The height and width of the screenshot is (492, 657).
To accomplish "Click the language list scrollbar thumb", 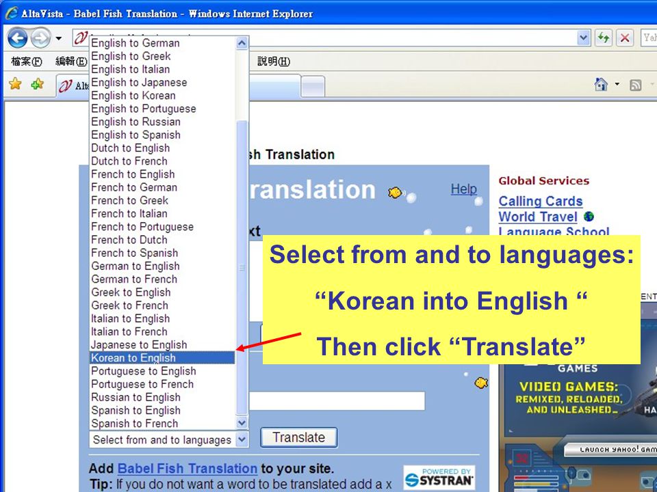I will (242, 268).
